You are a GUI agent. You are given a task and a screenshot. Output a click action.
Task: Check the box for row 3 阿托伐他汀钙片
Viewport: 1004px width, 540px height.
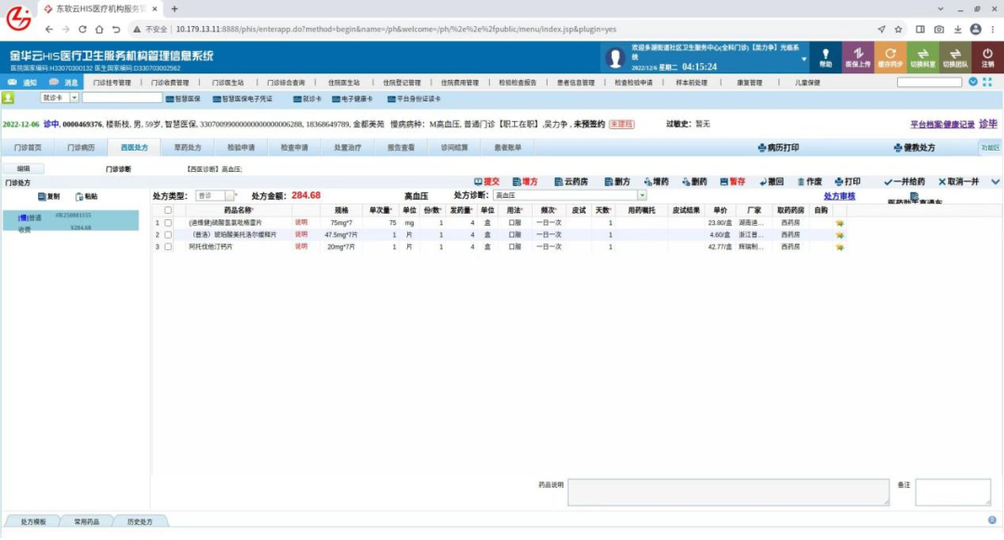[x=168, y=247]
